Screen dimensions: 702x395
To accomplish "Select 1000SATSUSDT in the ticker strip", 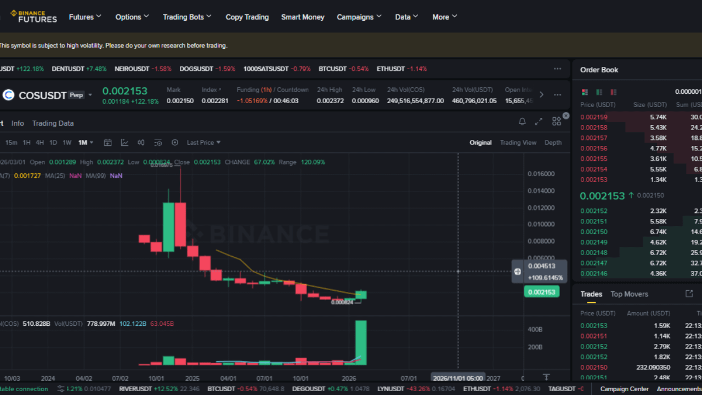I will (277, 69).
